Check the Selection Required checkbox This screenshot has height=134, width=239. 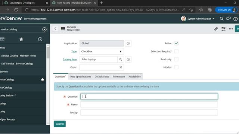[x=176, y=51]
